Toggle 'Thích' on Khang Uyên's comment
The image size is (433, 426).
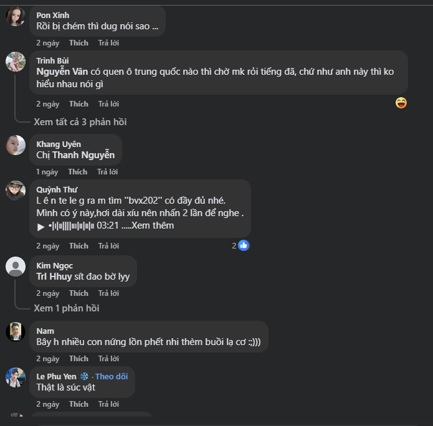point(78,172)
